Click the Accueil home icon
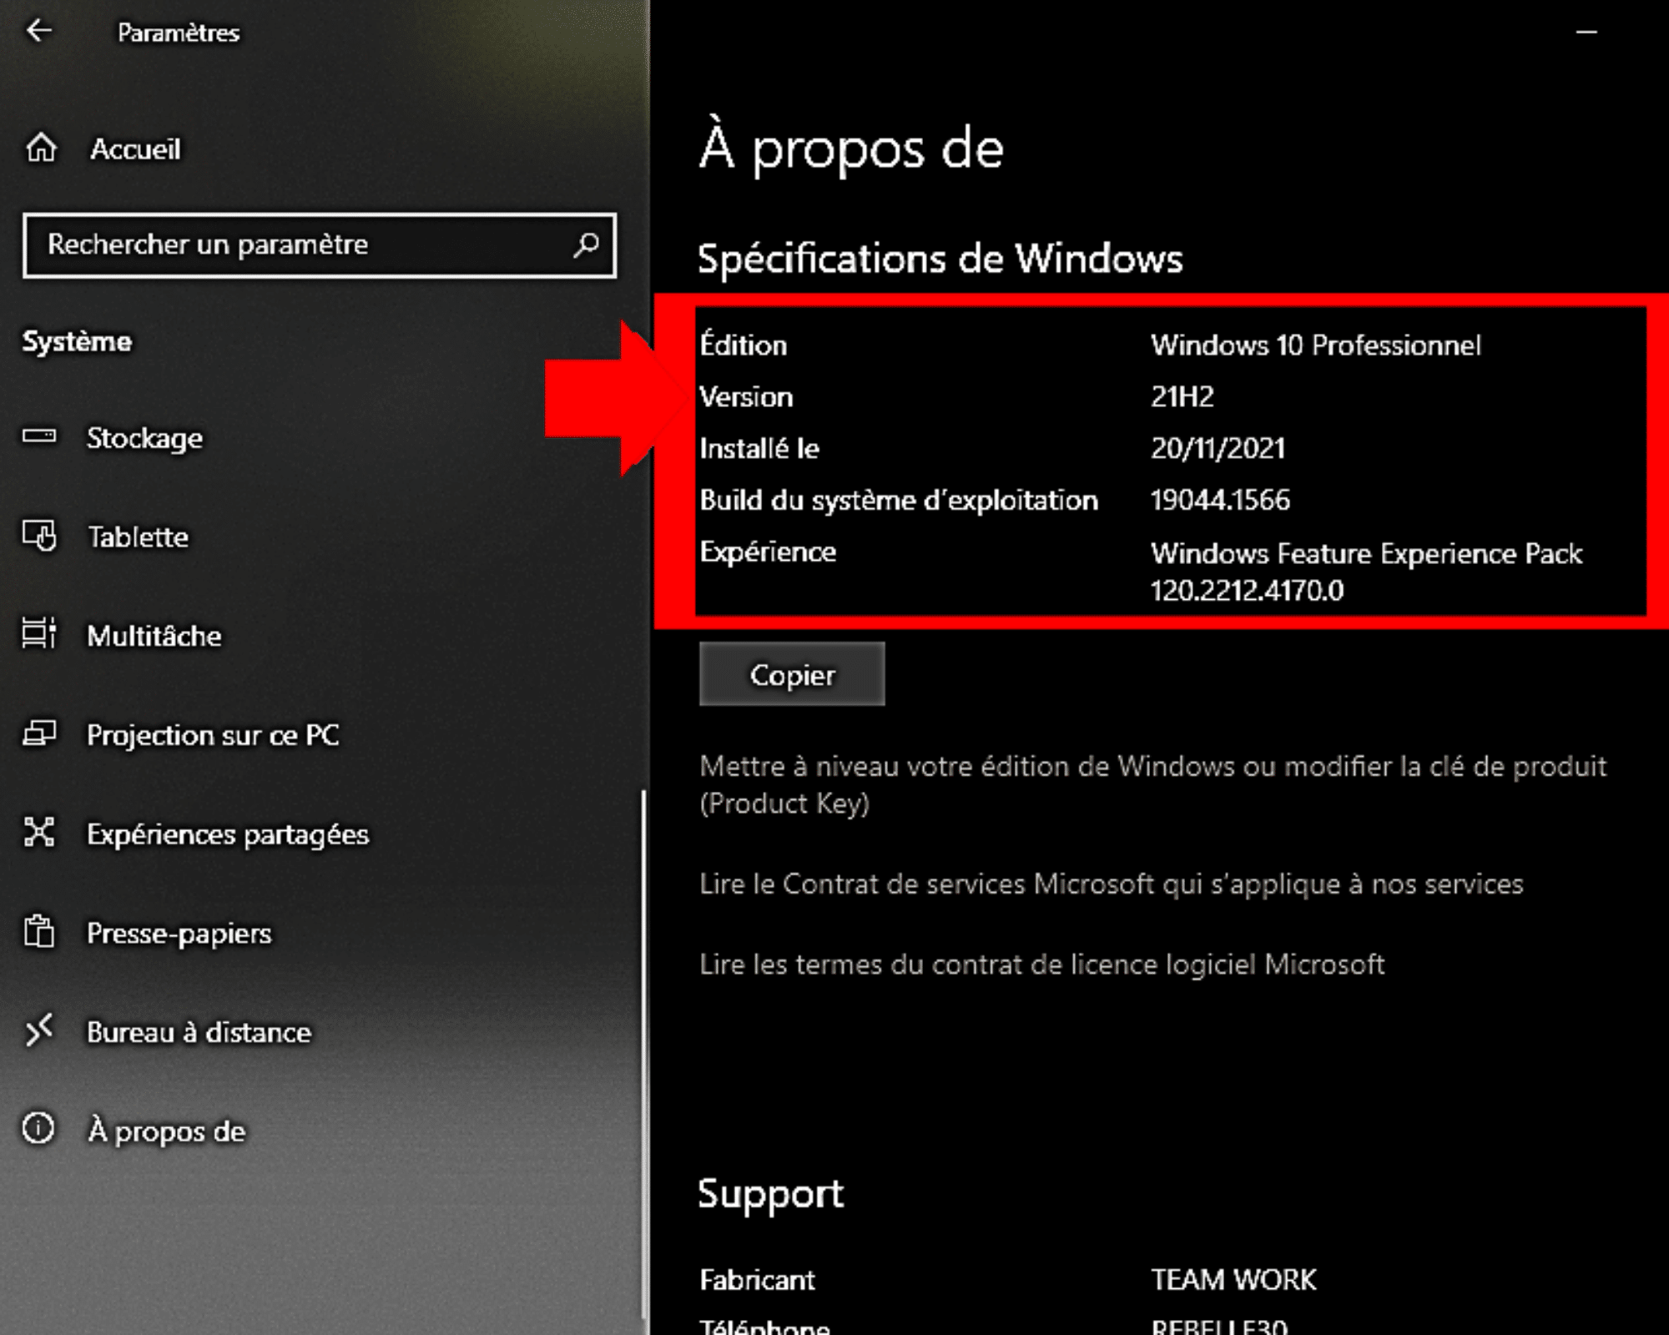 [41, 149]
